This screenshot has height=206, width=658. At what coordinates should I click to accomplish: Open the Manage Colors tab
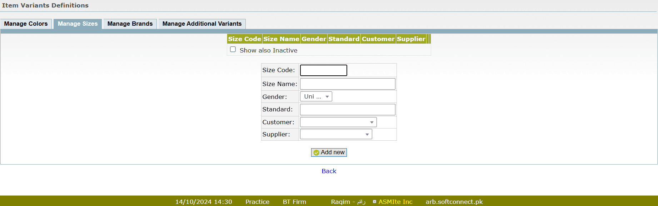(26, 24)
